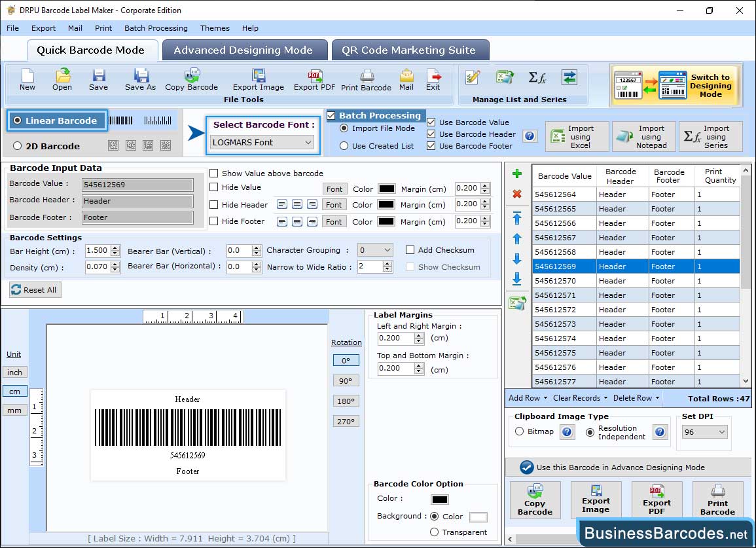Center footer text alignment icon

pyautogui.click(x=297, y=221)
